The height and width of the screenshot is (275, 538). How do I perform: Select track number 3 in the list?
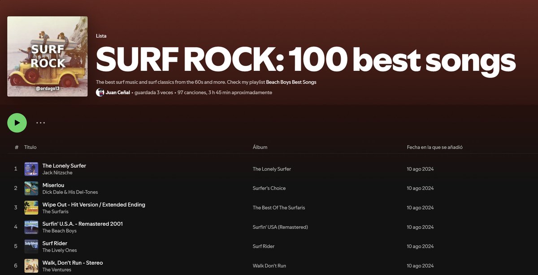point(16,208)
